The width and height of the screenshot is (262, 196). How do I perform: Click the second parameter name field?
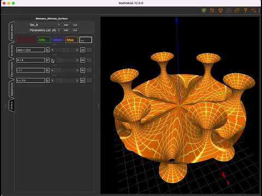point(31,60)
